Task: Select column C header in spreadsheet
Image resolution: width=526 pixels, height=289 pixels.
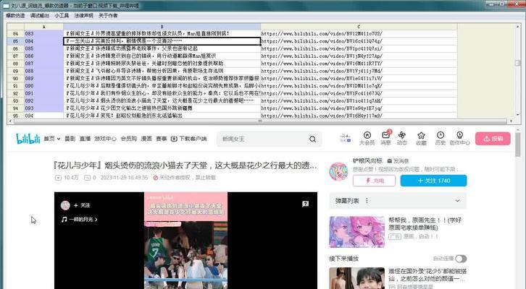Action: pyautogui.click(x=359, y=27)
